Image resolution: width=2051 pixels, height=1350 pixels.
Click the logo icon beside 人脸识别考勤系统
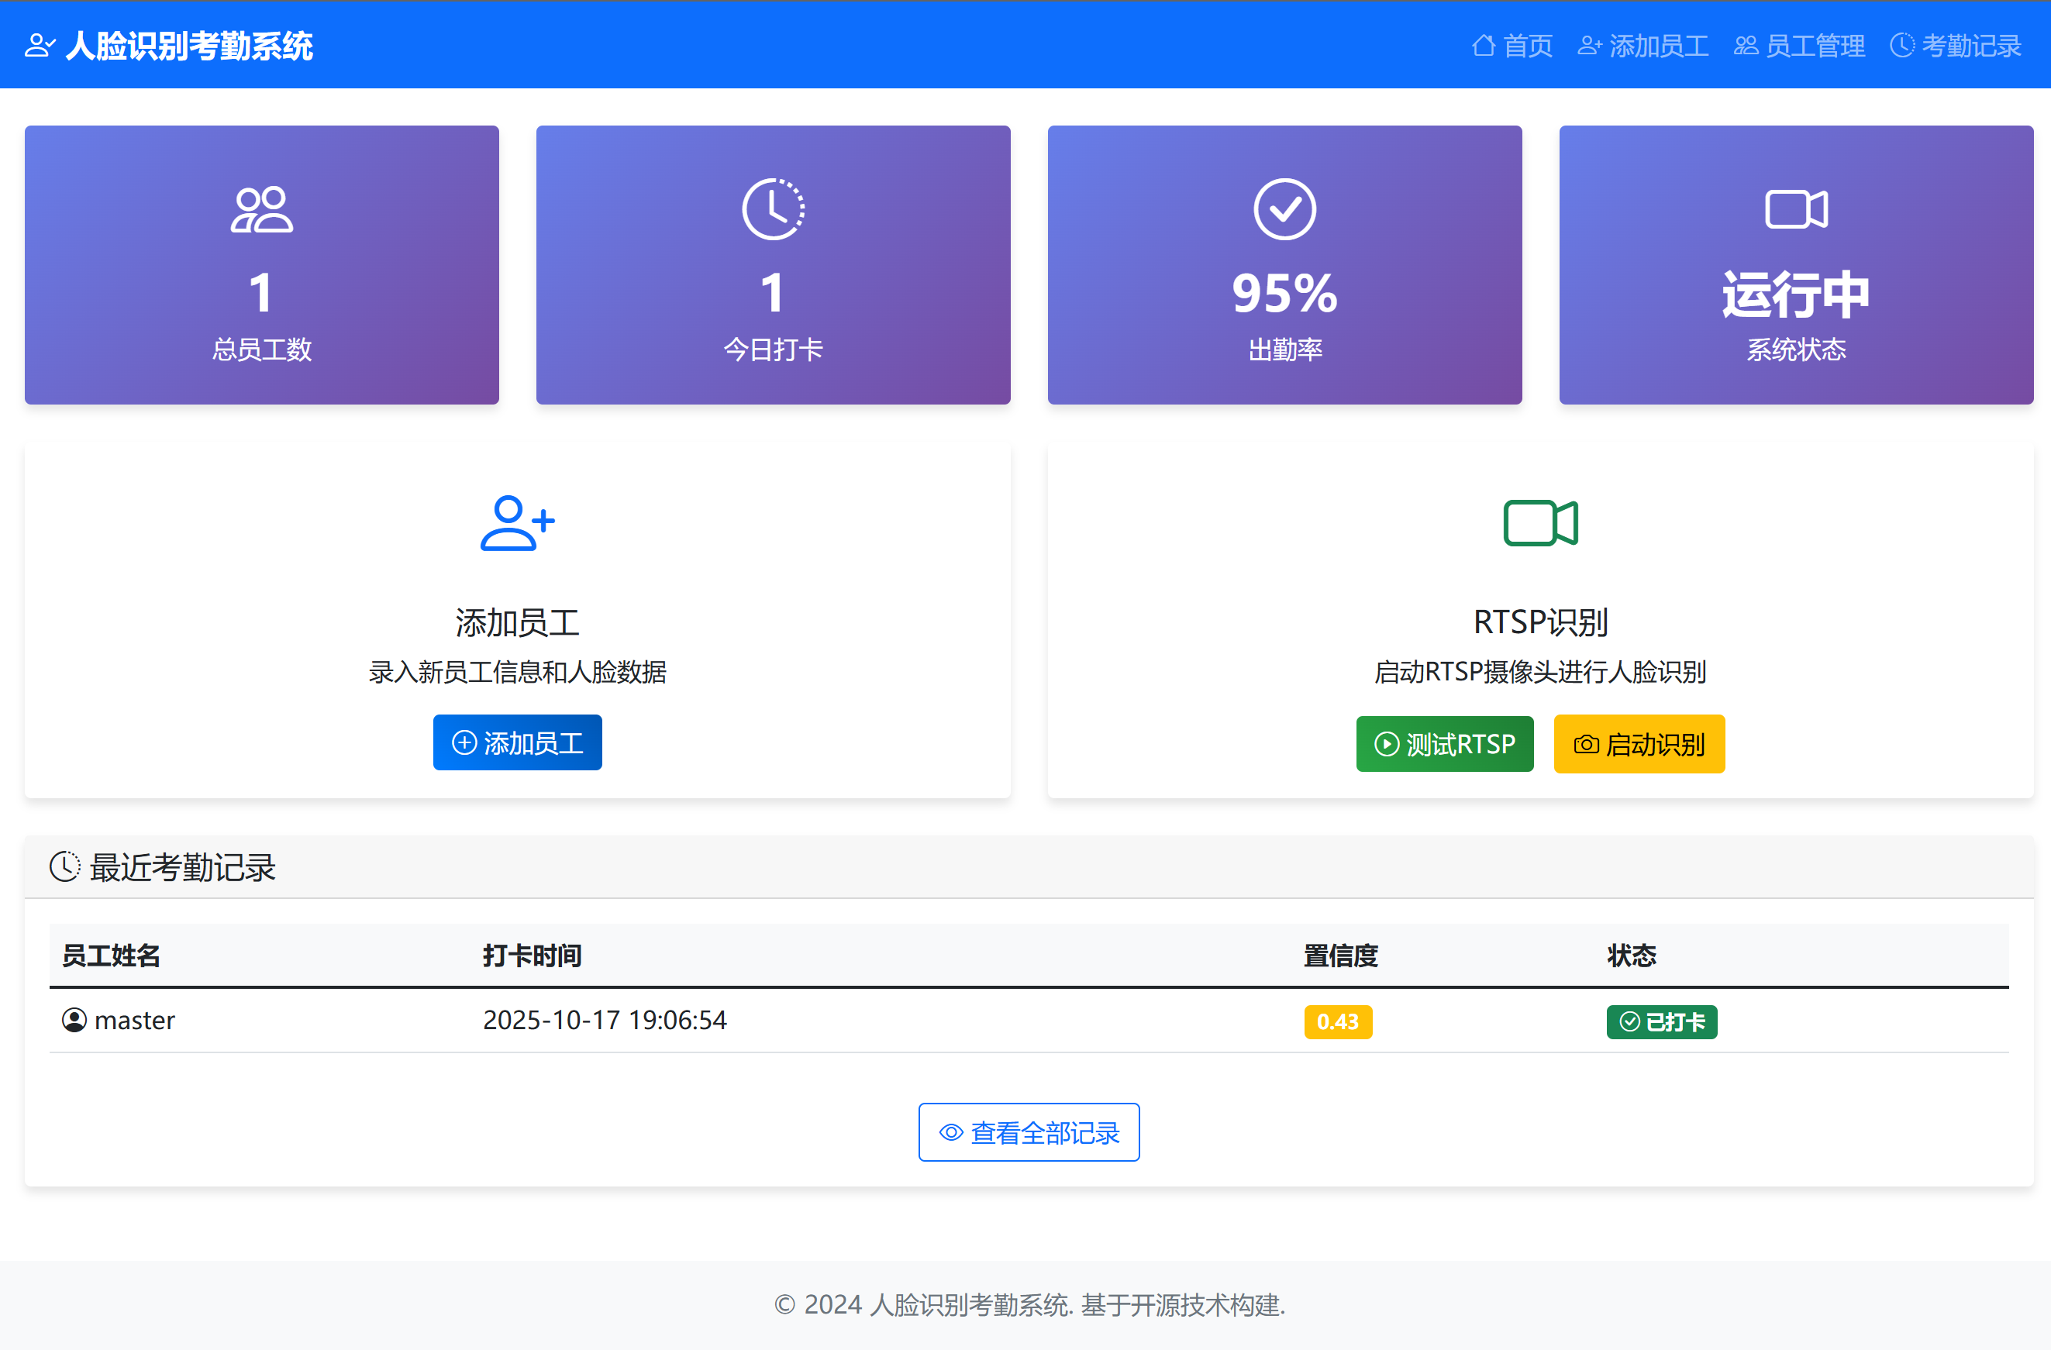tap(40, 45)
